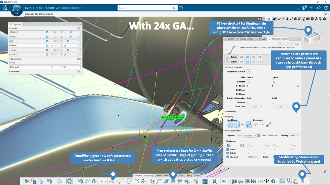Open the Cutting None dropdown

pos(294,135)
